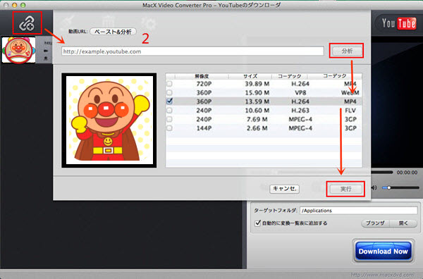Click the 分析 analyze button
423x279 pixels.
[x=347, y=51]
